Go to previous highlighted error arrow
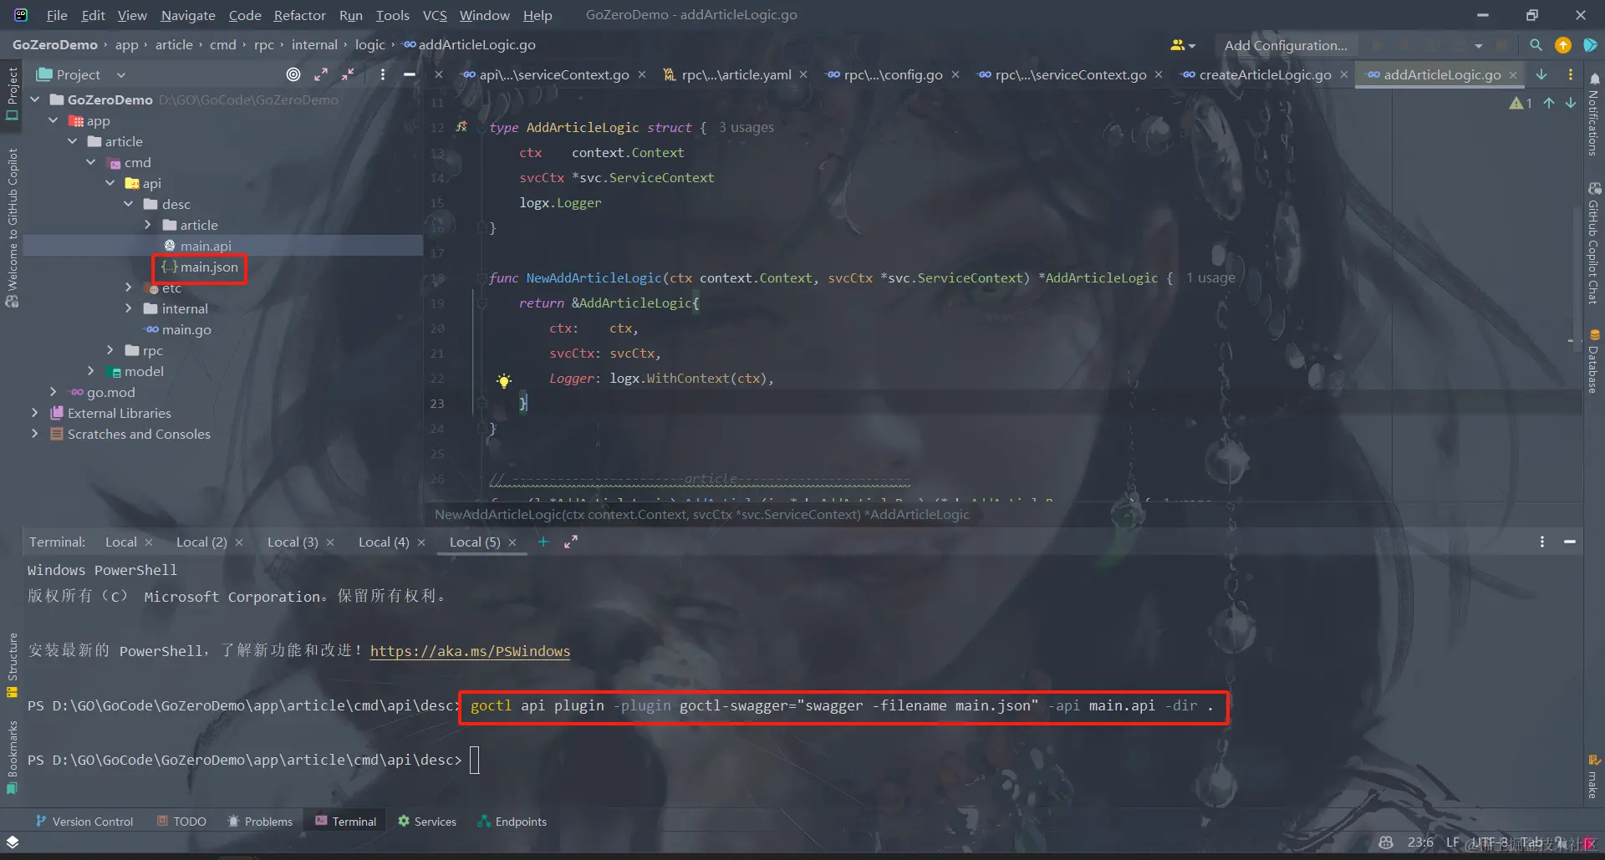 coord(1549,103)
